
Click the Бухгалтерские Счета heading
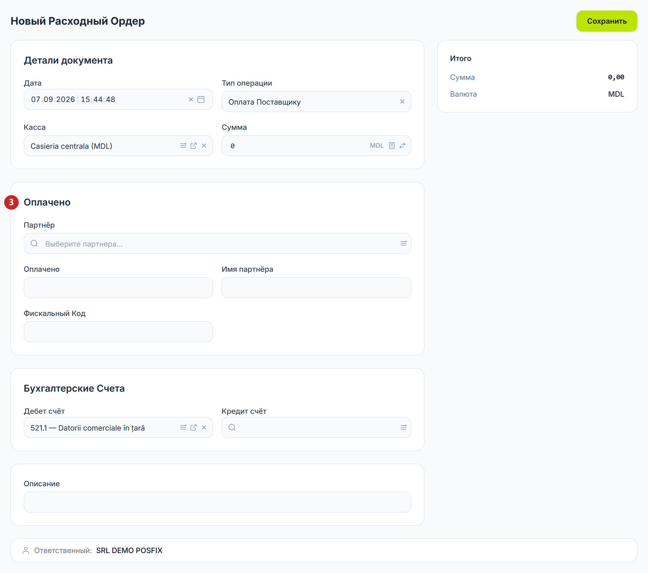(74, 389)
